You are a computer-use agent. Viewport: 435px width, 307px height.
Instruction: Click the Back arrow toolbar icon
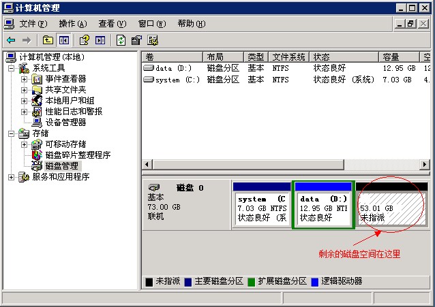(x=11, y=40)
